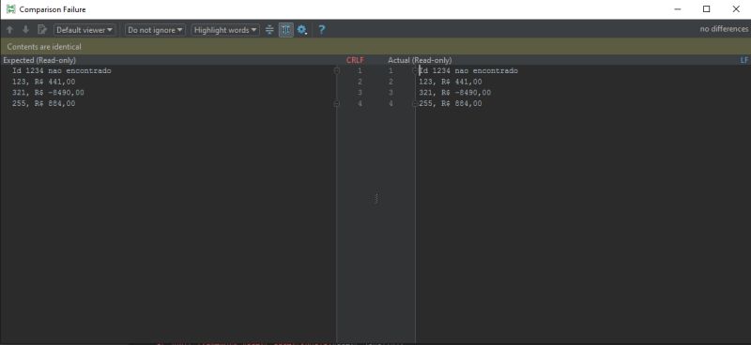Click Expected line 'Id 1234 nao encontrado'

[62, 71]
